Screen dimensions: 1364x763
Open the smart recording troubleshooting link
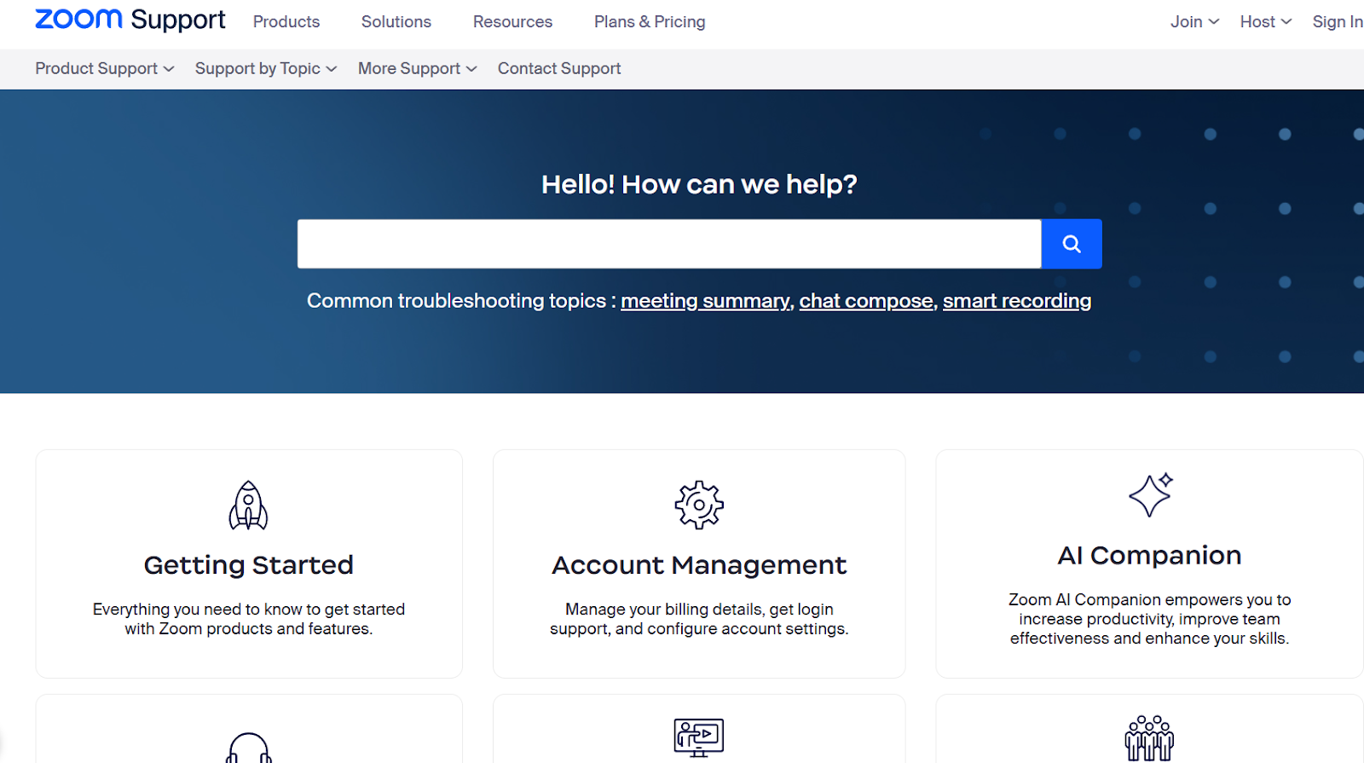tap(1017, 301)
